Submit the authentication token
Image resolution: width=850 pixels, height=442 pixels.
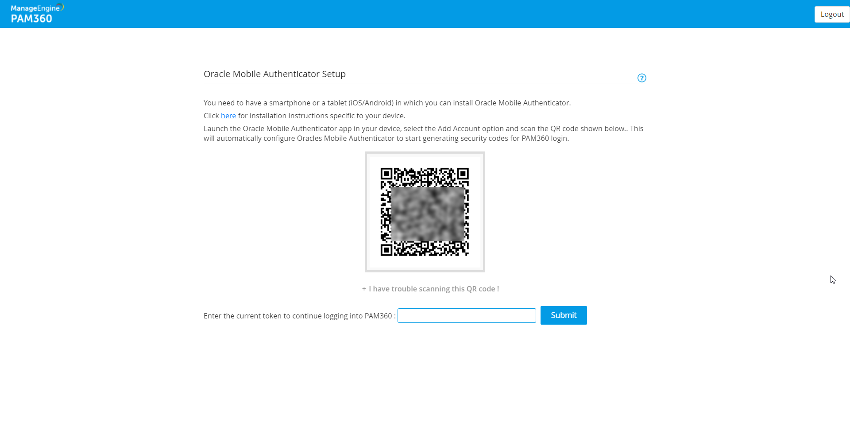tap(564, 315)
